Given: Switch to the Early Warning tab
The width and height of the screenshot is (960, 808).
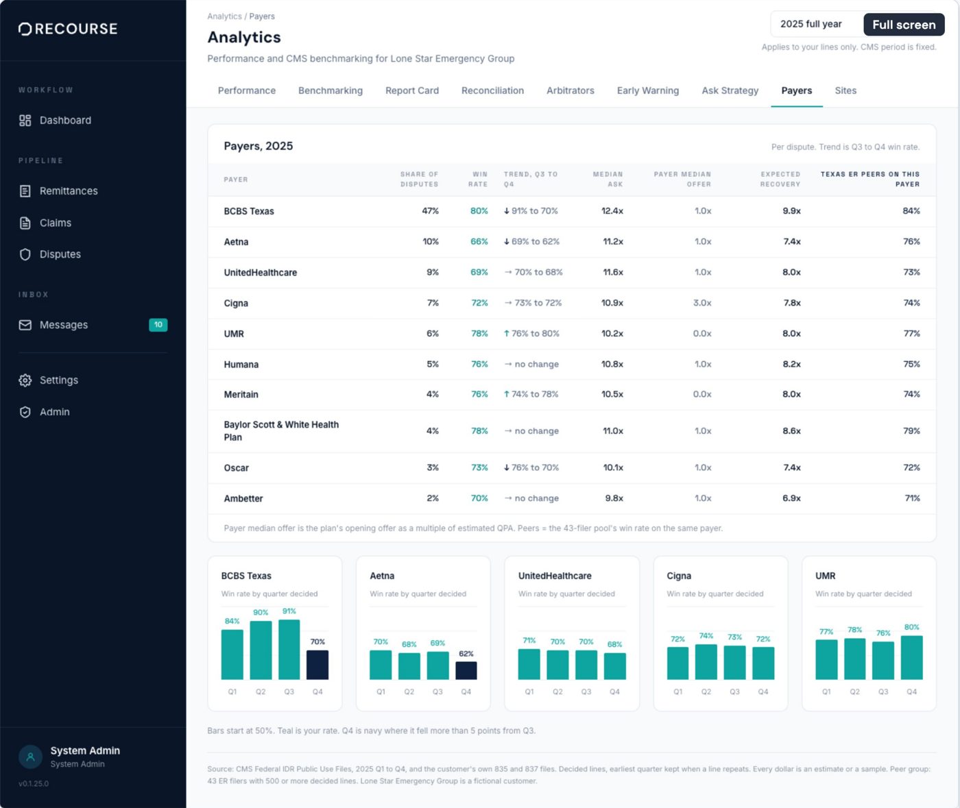Looking at the screenshot, I should point(648,90).
